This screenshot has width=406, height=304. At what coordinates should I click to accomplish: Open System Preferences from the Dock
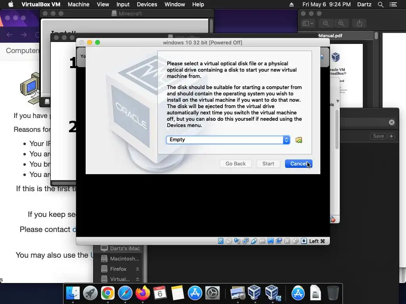(213, 293)
